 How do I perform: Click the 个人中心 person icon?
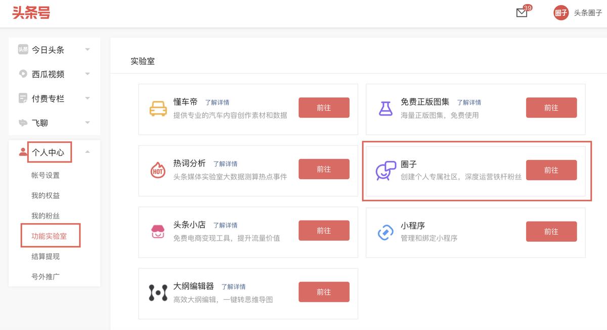(22, 151)
